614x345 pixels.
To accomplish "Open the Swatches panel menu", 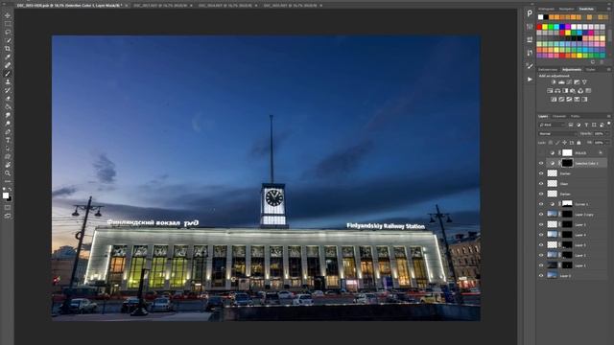I will tap(609, 9).
